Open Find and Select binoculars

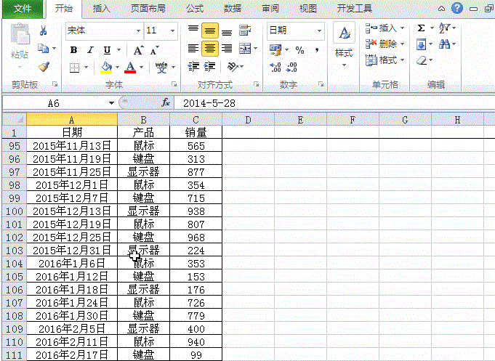click(446, 45)
